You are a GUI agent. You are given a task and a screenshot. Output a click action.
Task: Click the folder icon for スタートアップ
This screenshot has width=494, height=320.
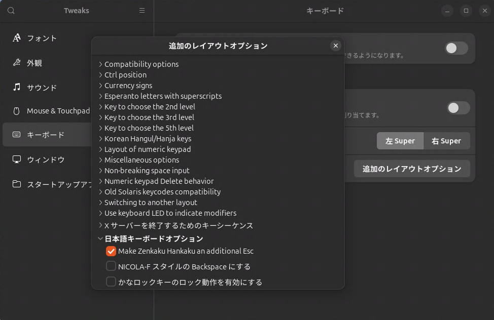tap(17, 184)
